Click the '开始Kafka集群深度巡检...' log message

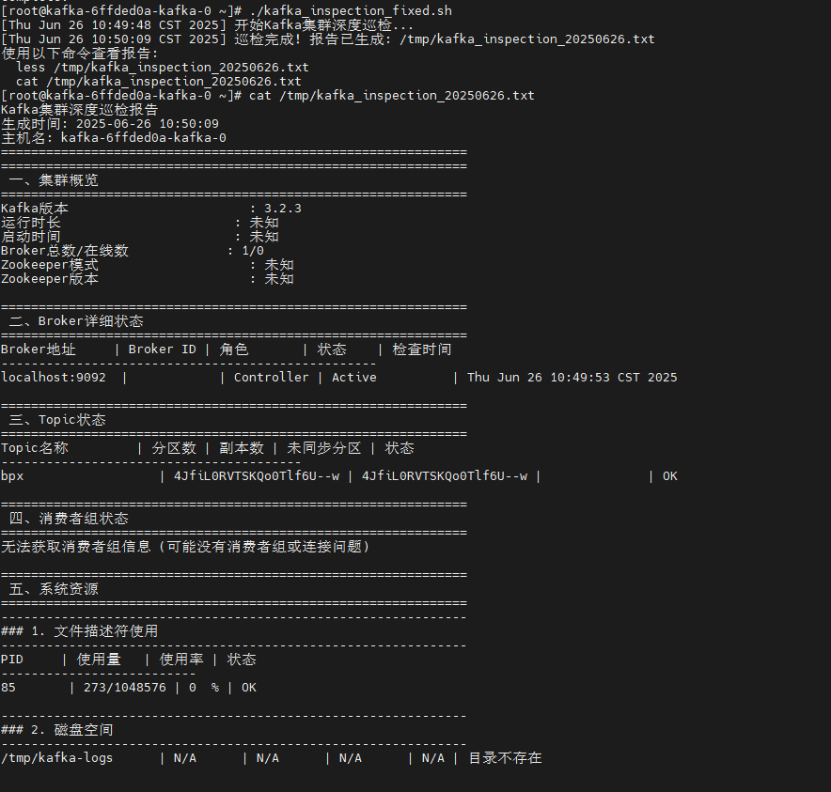coord(323,25)
